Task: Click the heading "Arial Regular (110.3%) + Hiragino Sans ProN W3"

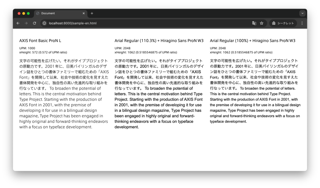Action: click(159, 41)
